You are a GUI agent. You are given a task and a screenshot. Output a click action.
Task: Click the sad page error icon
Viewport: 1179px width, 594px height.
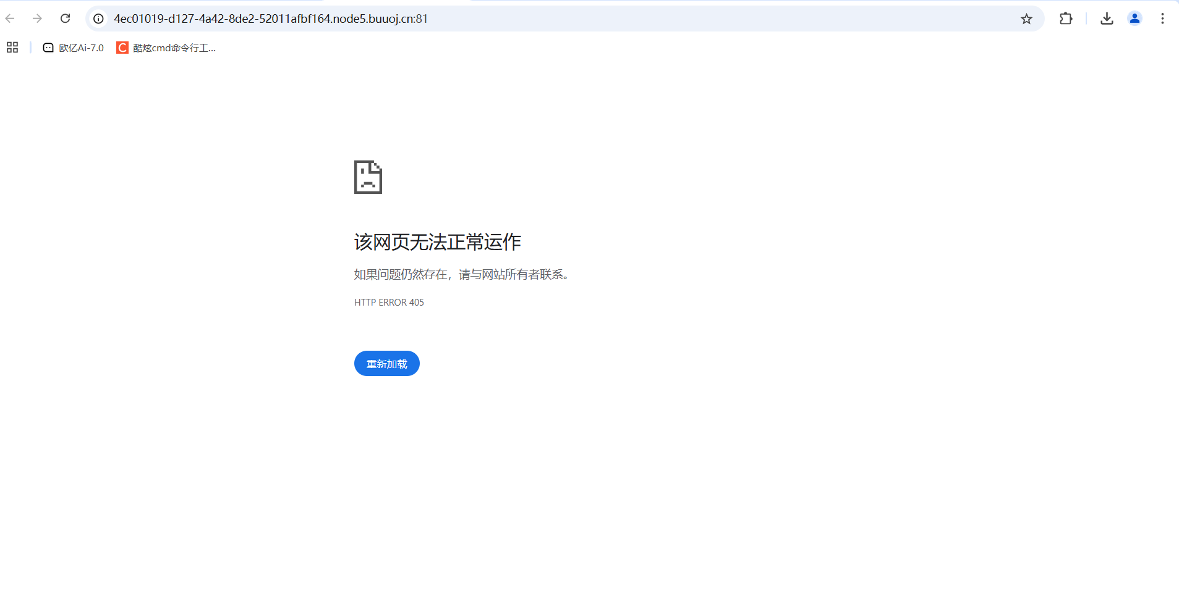pos(368,177)
